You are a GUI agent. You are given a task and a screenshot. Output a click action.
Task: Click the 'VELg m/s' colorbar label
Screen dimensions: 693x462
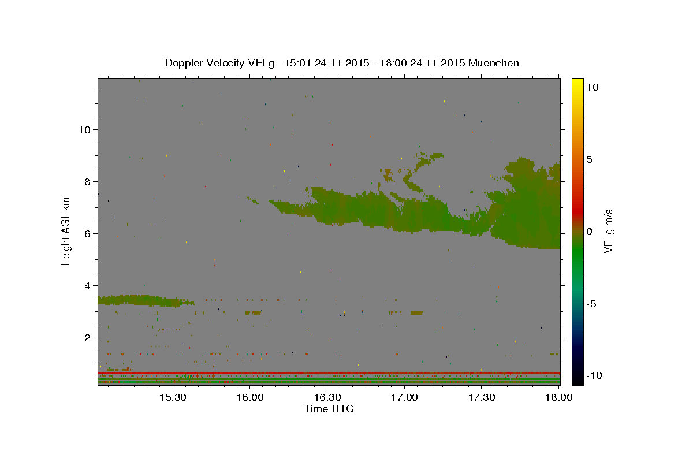tap(609, 231)
